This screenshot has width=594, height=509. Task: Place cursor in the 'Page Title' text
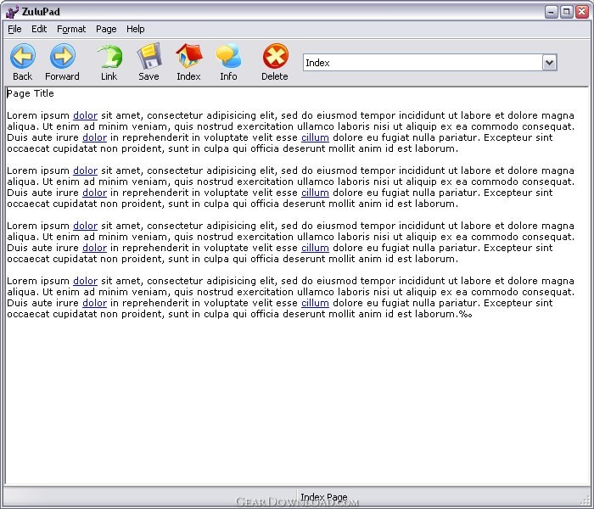click(x=31, y=93)
